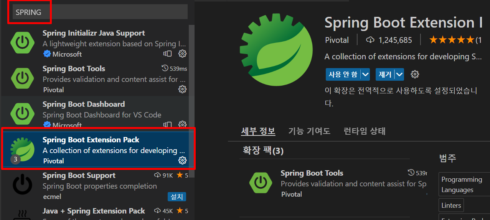
Task: Install Spring Boot Support with 설치 button
Action: click(177, 197)
